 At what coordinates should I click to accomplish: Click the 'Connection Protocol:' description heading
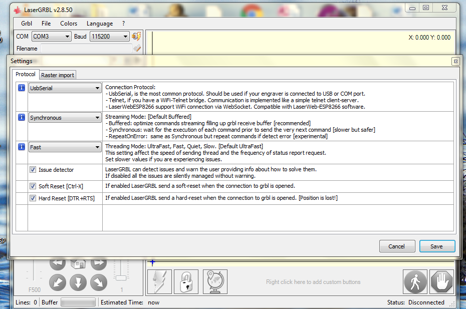[x=130, y=87]
